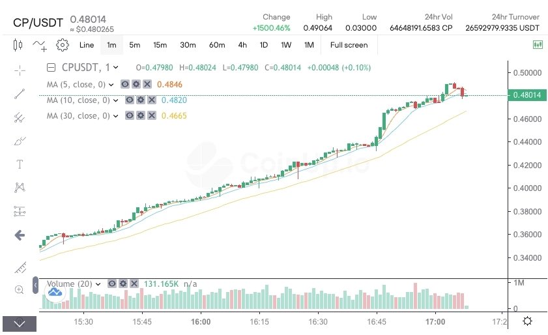Hide the MA 5 indicator with eye icon
Image resolution: width=548 pixels, height=335 pixels.
(x=125, y=84)
